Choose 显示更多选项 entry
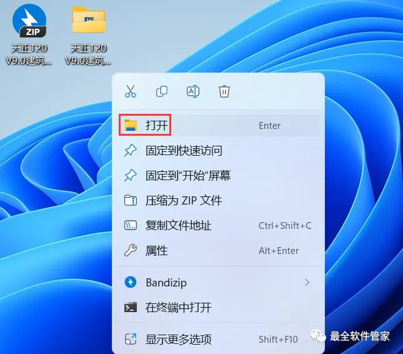 [218, 340]
